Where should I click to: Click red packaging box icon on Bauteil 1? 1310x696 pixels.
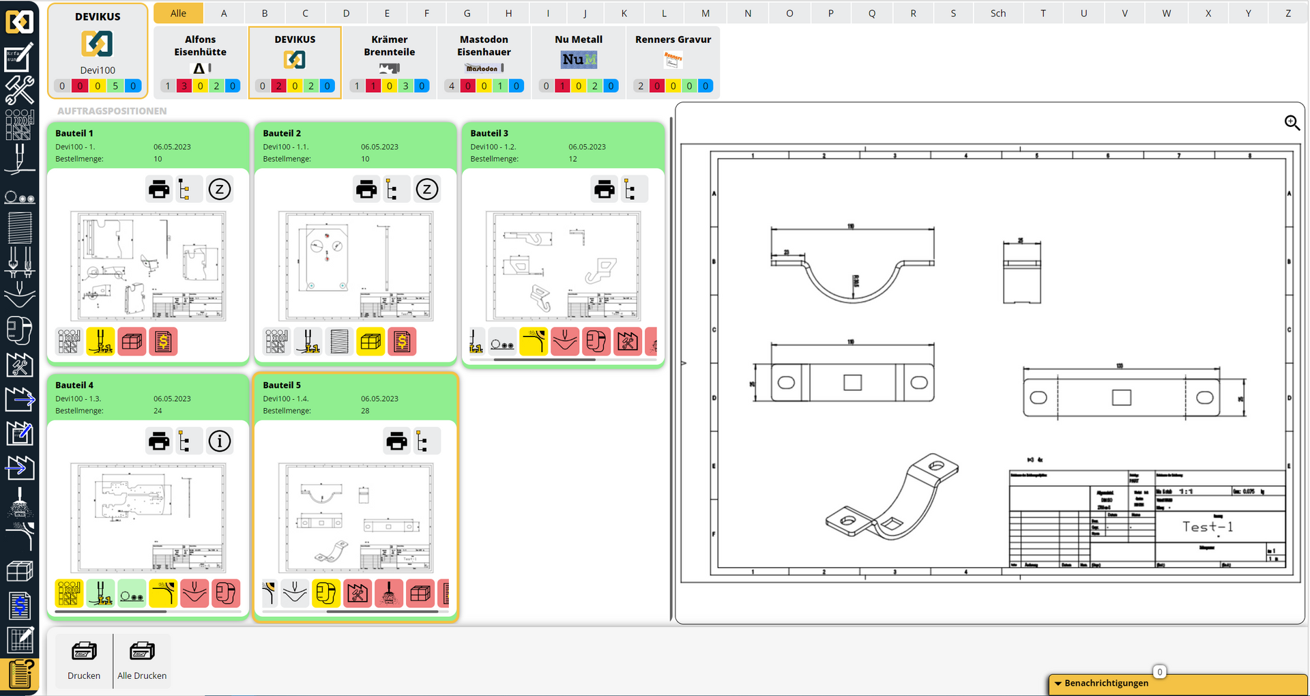(132, 342)
